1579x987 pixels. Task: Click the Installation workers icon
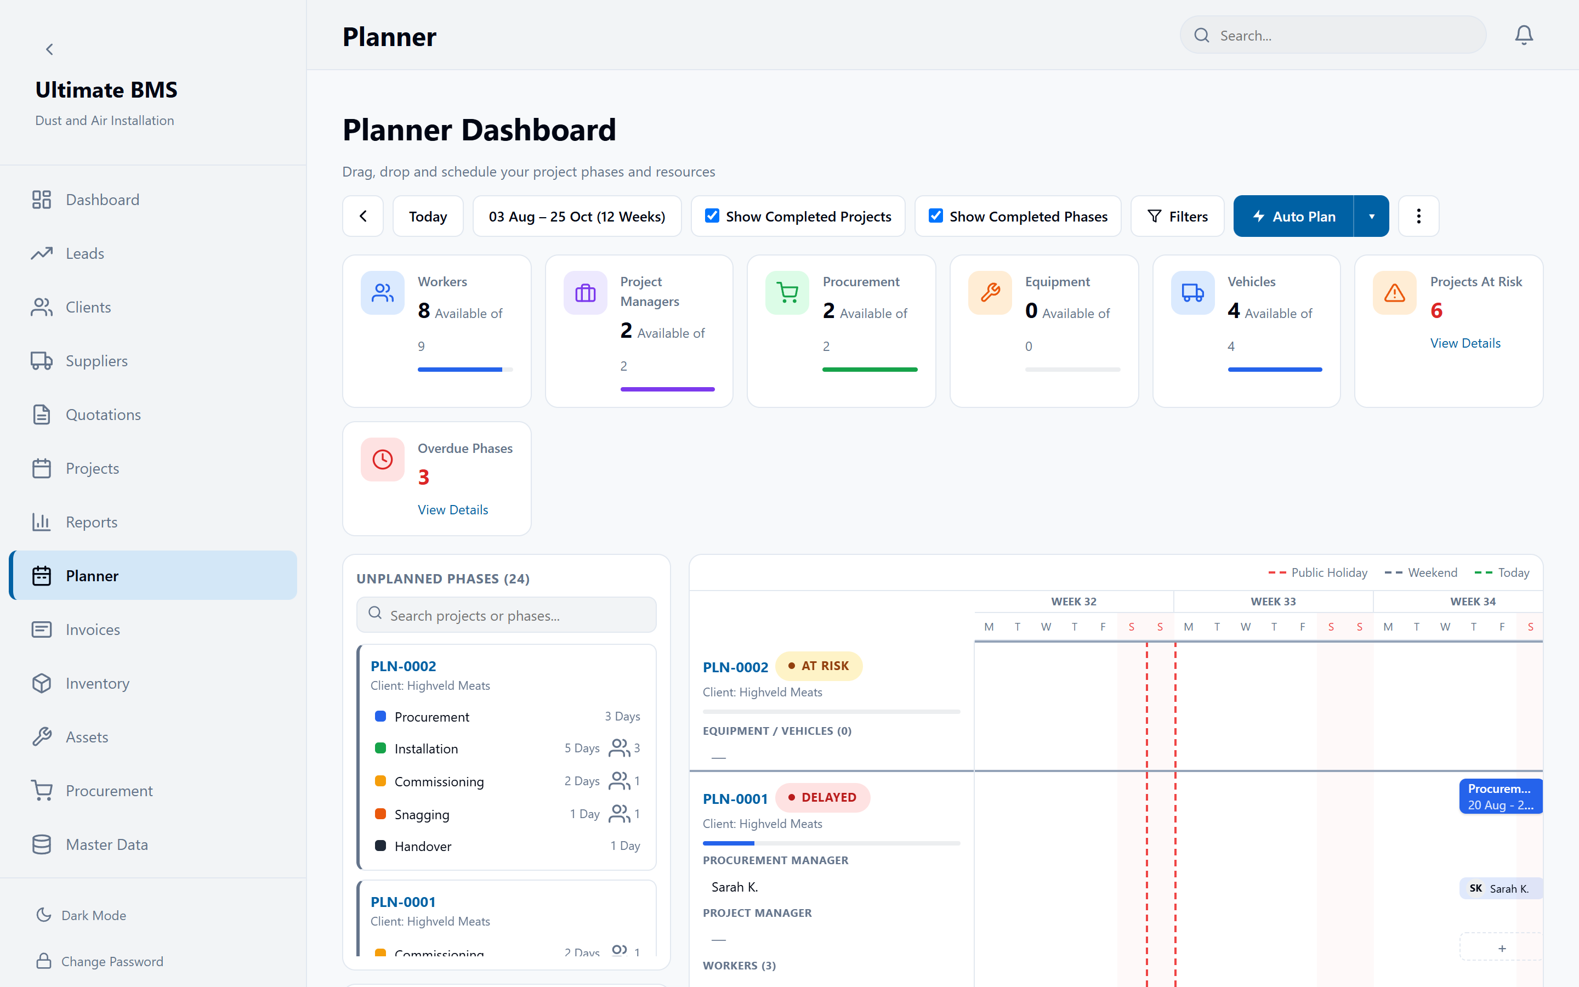619,748
